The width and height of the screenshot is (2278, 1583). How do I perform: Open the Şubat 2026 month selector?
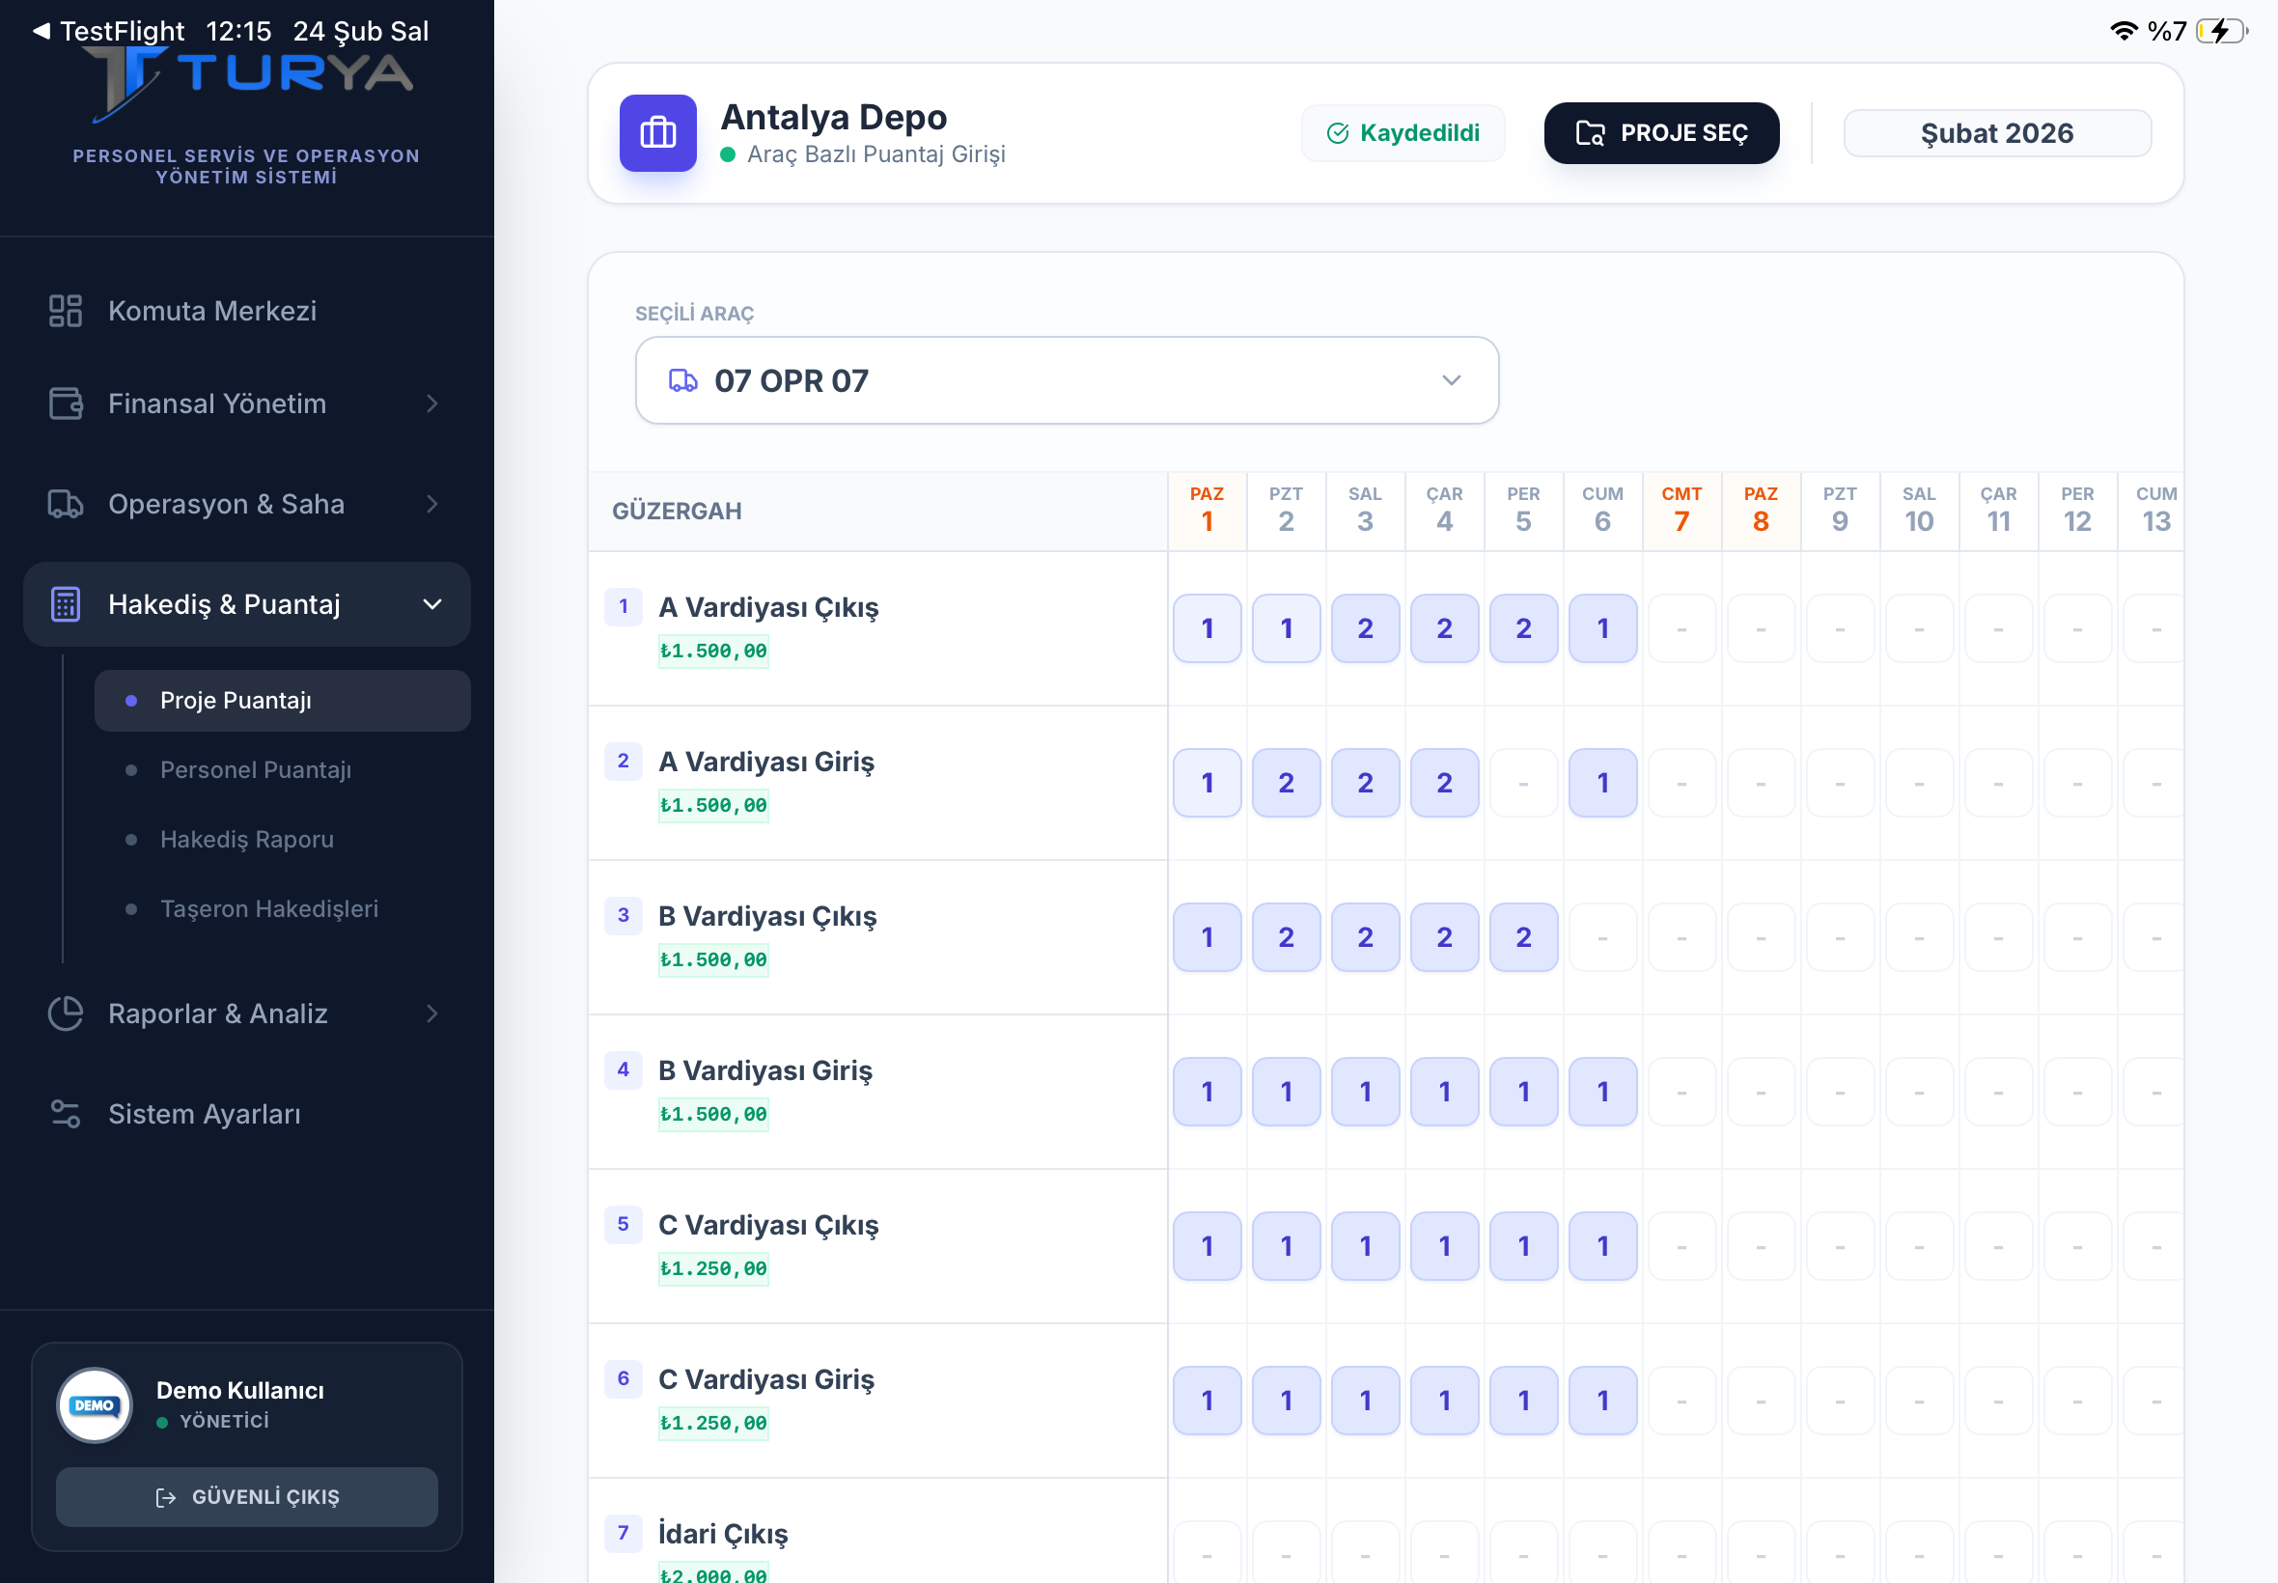click(x=1996, y=133)
